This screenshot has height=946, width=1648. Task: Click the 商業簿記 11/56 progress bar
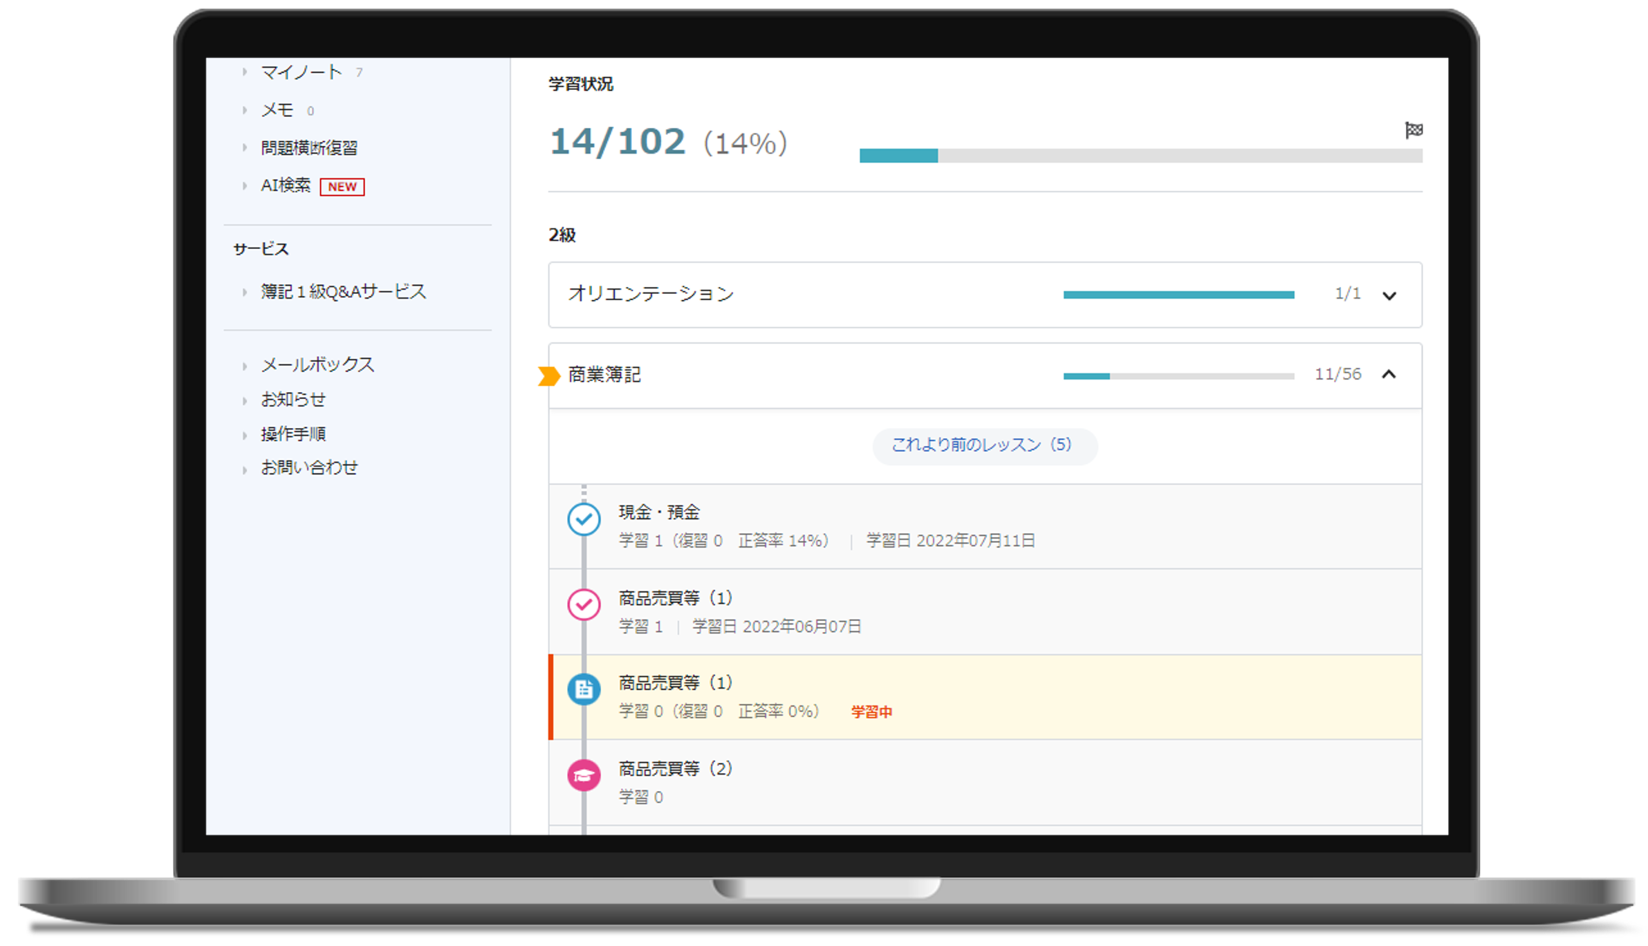click(x=1178, y=376)
